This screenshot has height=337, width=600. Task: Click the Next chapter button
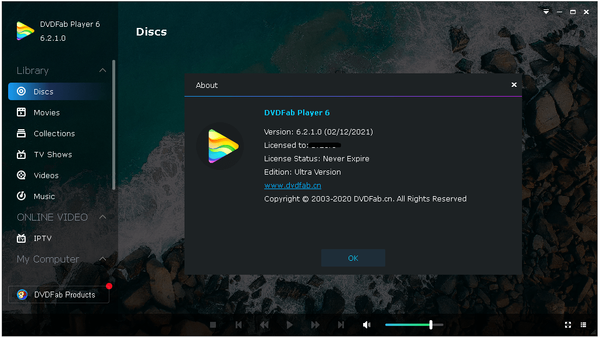coord(340,325)
